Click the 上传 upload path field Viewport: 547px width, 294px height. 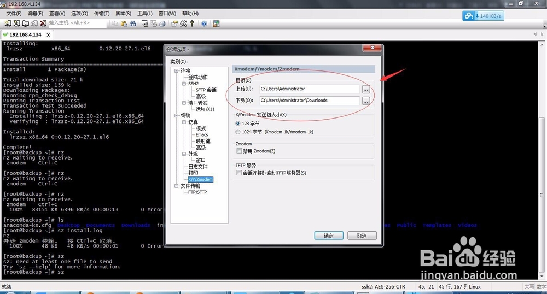310,89
